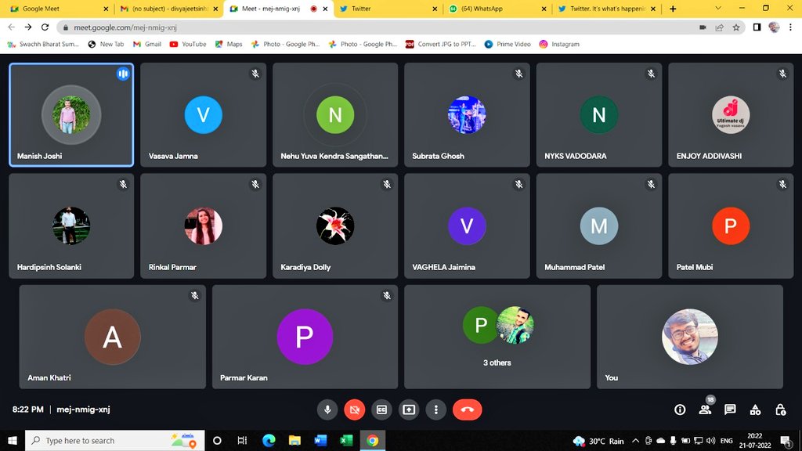The height and width of the screenshot is (451, 802).
Task: Expand the tab search chevron
Action: coord(718,8)
